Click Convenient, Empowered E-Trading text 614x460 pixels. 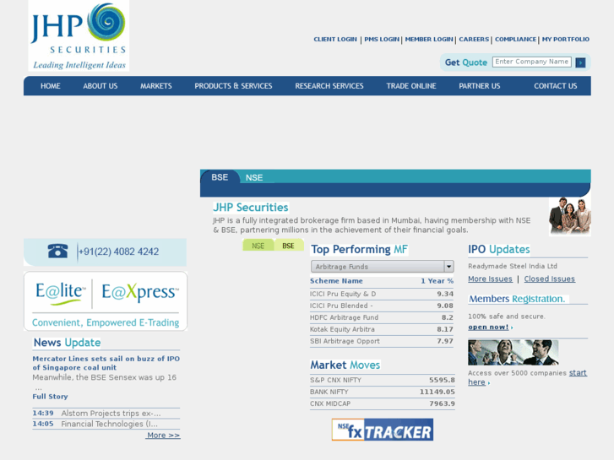(106, 322)
